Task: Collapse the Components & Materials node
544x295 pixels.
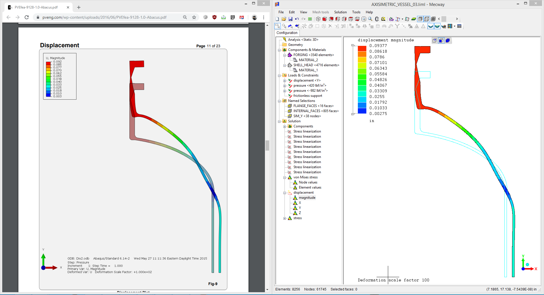Action: [279, 50]
